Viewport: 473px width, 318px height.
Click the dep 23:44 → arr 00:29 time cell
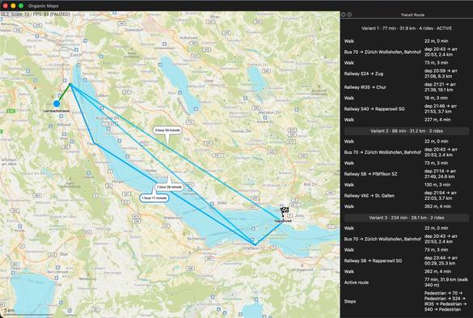coord(441,261)
